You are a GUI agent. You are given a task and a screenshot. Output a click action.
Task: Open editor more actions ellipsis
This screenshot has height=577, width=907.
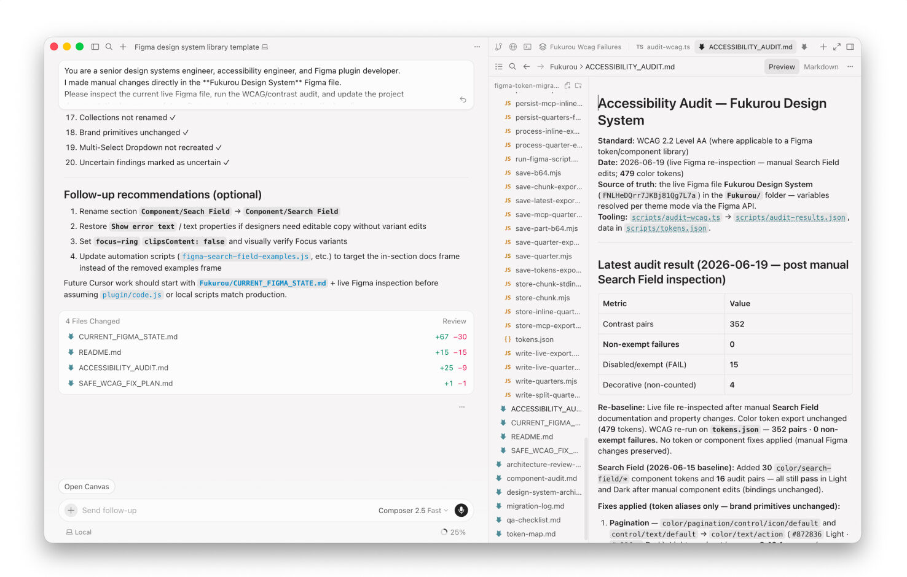click(x=850, y=66)
